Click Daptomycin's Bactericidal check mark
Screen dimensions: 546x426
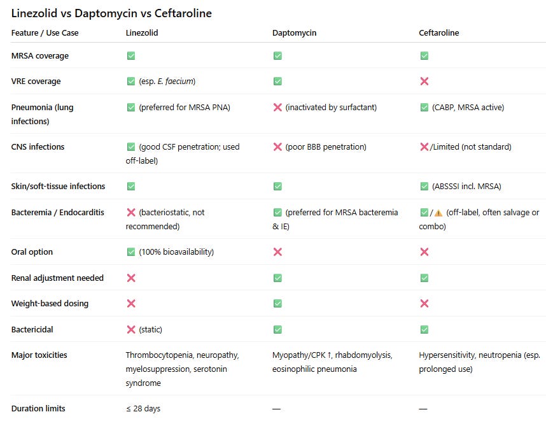277,329
